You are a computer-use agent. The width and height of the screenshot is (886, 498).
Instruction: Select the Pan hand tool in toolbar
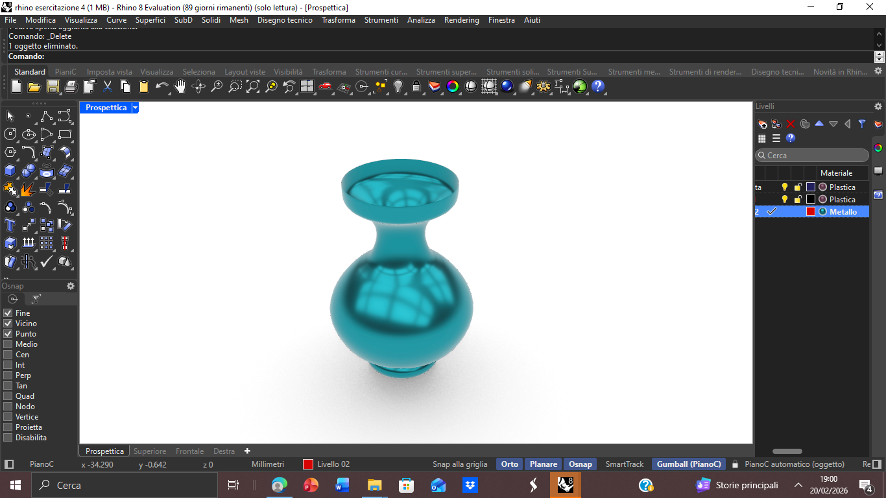(x=180, y=86)
